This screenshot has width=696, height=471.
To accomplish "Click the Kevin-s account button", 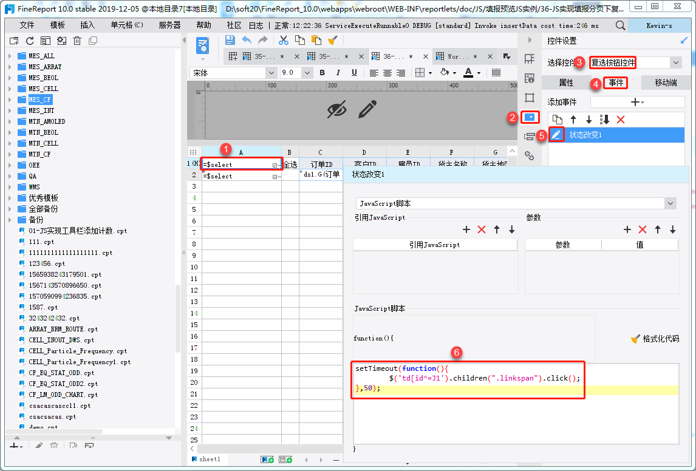I will click(x=659, y=25).
